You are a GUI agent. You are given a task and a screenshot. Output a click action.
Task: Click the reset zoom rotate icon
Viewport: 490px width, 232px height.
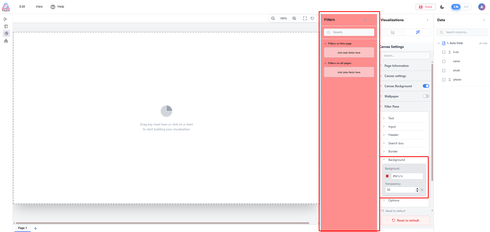(312, 18)
